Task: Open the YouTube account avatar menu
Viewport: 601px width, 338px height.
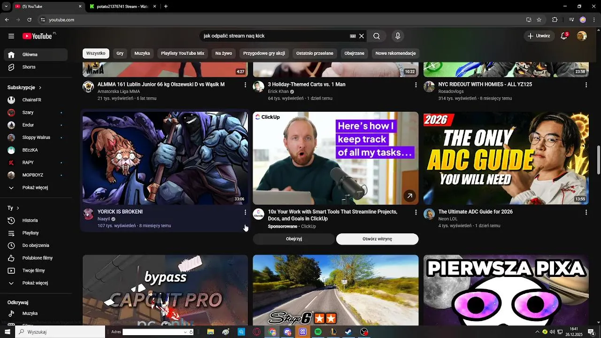Action: 582,36
